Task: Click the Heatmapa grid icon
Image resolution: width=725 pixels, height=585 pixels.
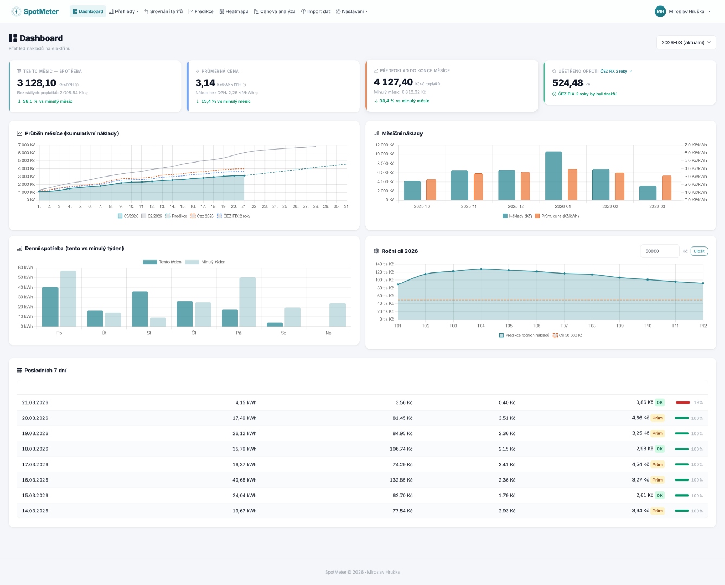Action: tap(222, 11)
